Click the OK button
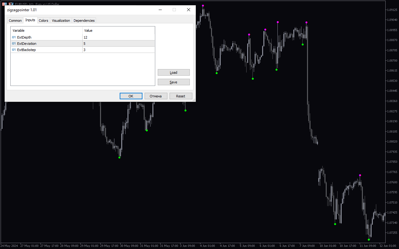Screen dimensions: 399x249 click(131, 96)
